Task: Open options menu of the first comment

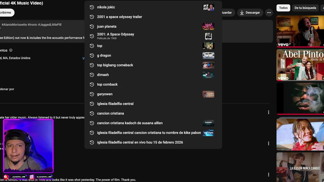Action: click(x=269, y=112)
